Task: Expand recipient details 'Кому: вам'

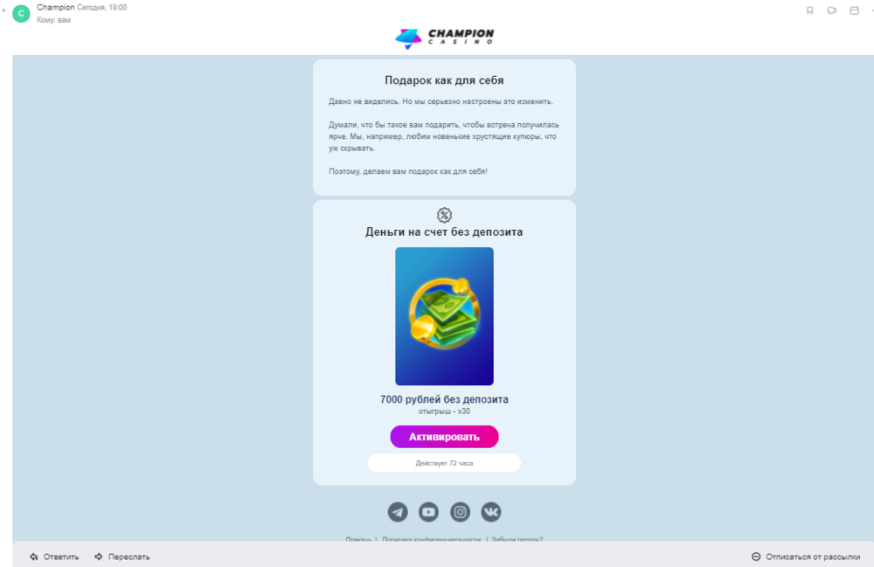Action: click(53, 20)
